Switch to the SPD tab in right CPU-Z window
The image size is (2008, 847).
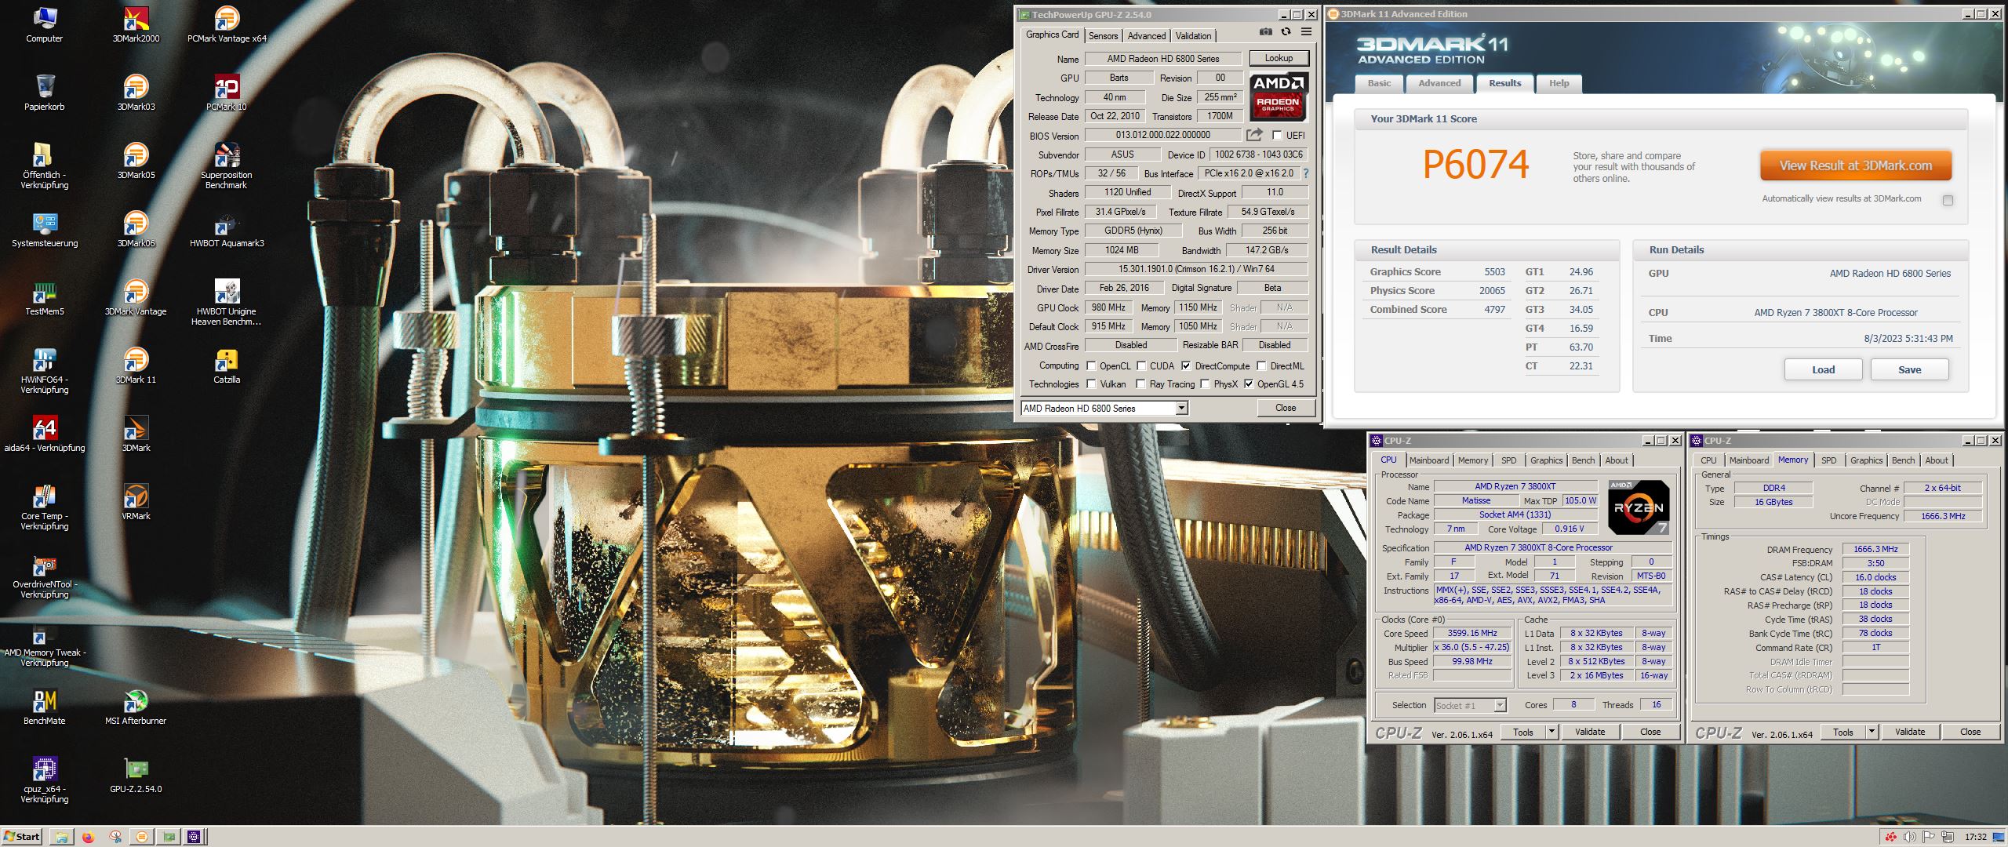point(1828,460)
